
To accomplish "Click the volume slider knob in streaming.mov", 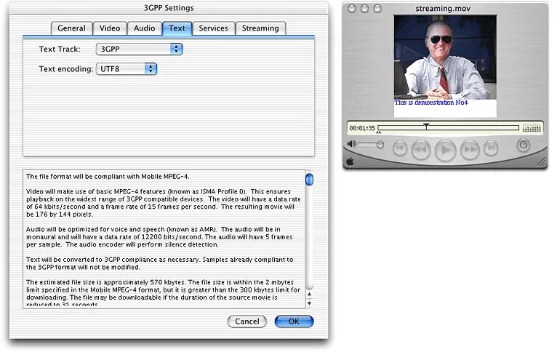I will (380, 145).
